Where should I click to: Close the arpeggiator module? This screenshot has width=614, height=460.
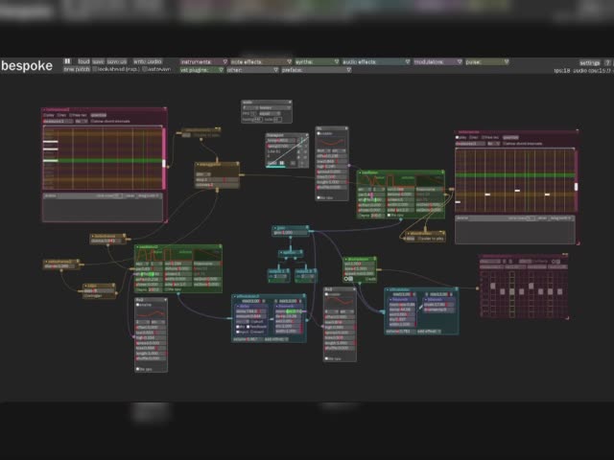point(237,164)
